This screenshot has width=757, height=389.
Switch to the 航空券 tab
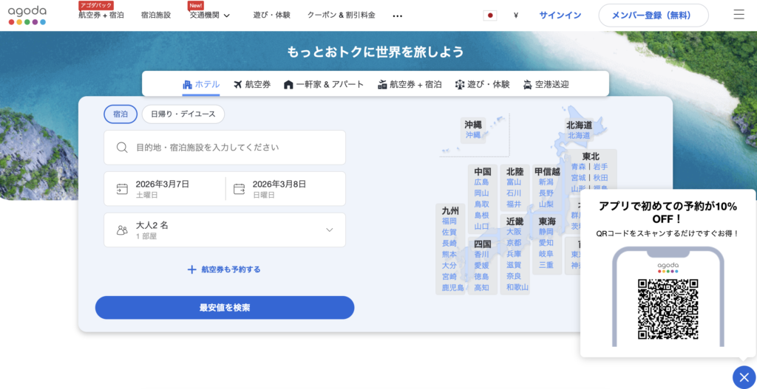click(252, 84)
